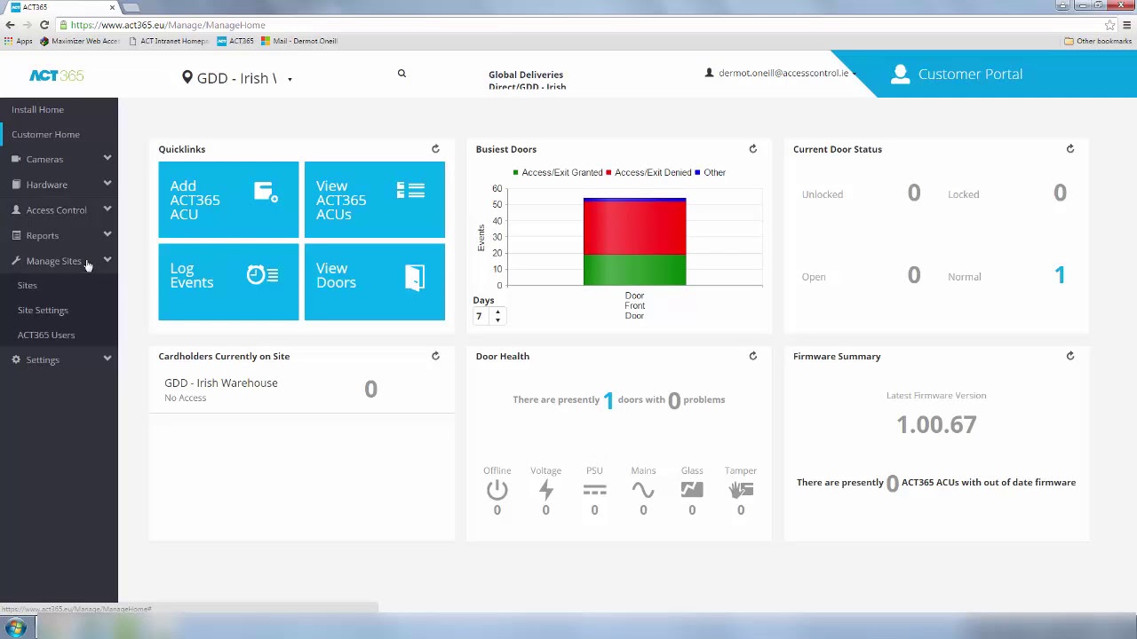
Task: Open the GDD - Irish site dropdown
Action: coord(238,78)
